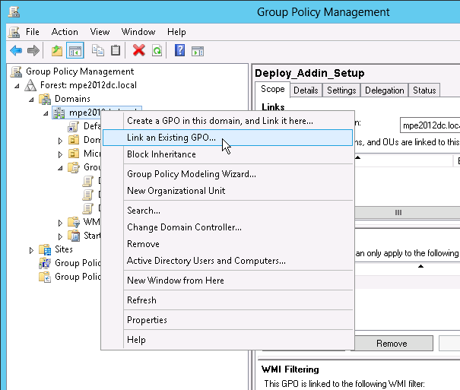
Task: Click the red Delete X toolbar icon
Action: (138, 51)
